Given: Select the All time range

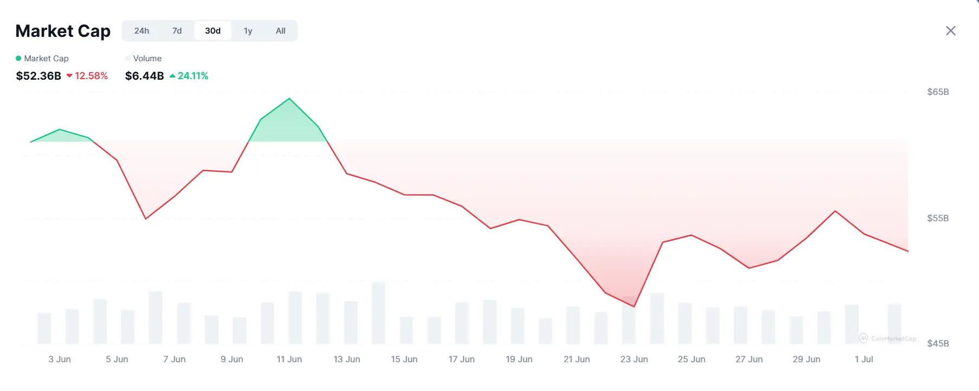Looking at the screenshot, I should point(280,30).
